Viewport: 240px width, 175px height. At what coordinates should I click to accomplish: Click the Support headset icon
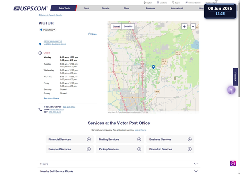[173, 3]
